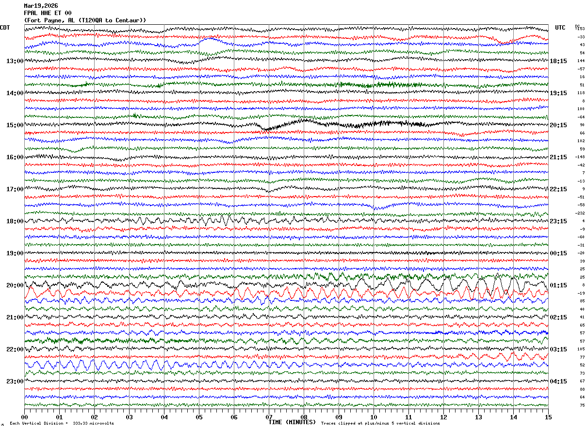Screen dimensions: 587x430
Task: Click minute 01 on the time axis
Action: (59, 417)
